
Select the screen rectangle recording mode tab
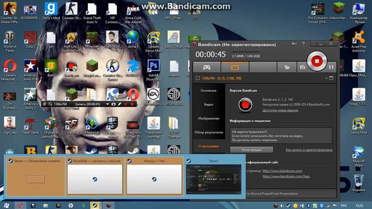235,67
